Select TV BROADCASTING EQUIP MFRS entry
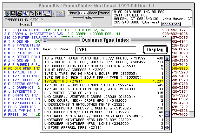 point(103,66)
